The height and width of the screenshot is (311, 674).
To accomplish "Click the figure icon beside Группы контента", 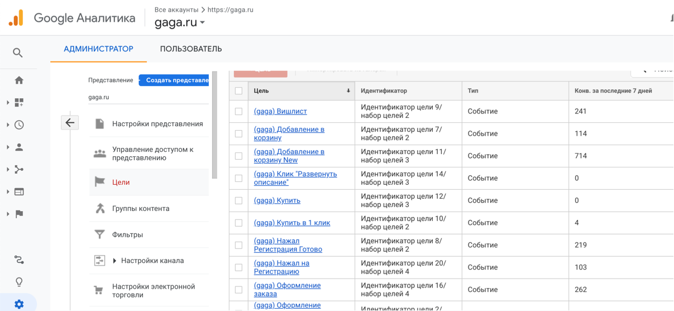I will pos(100,208).
